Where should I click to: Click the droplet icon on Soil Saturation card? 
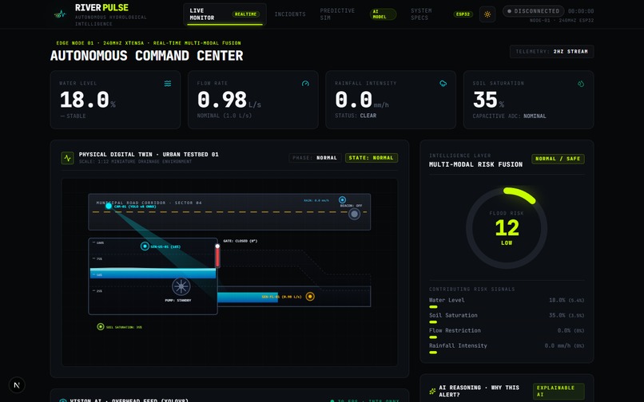581,84
